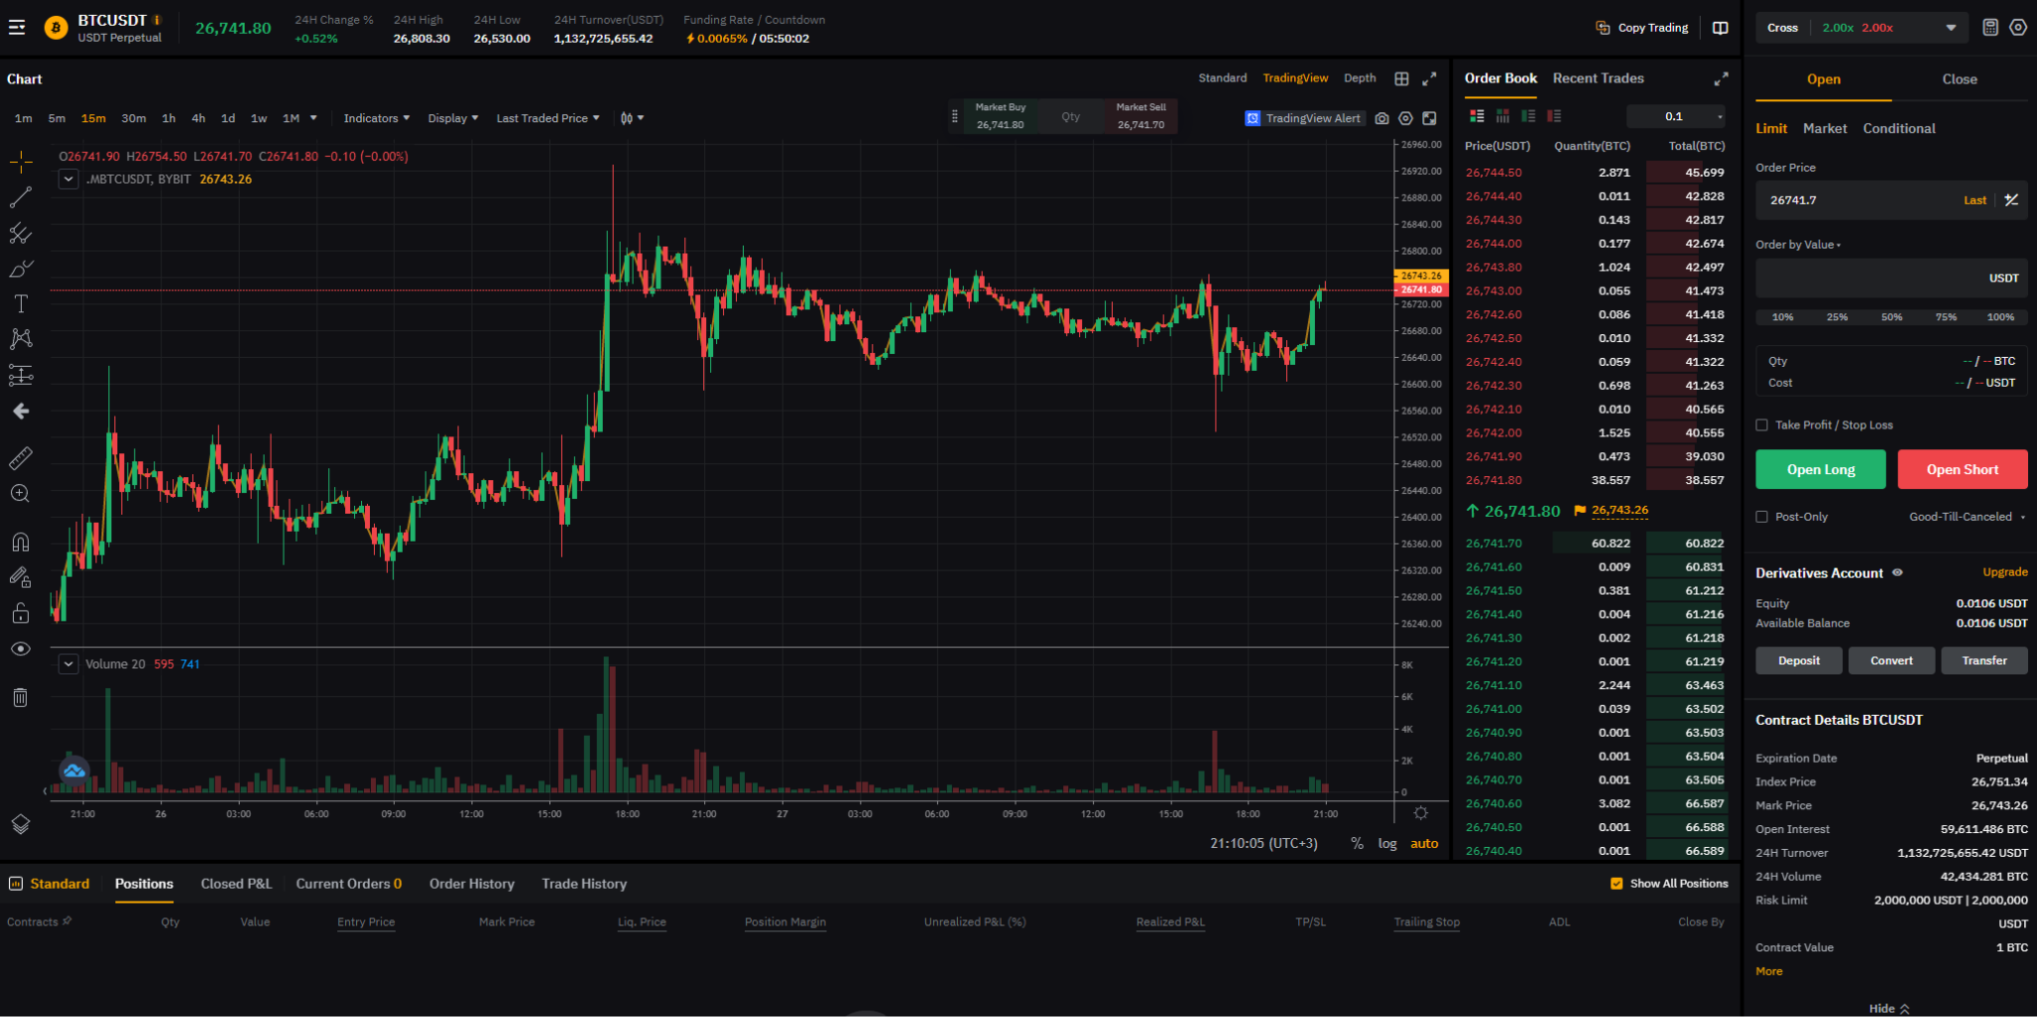The width and height of the screenshot is (2037, 1017).
Task: Open the Display dropdown
Action: coord(453,118)
